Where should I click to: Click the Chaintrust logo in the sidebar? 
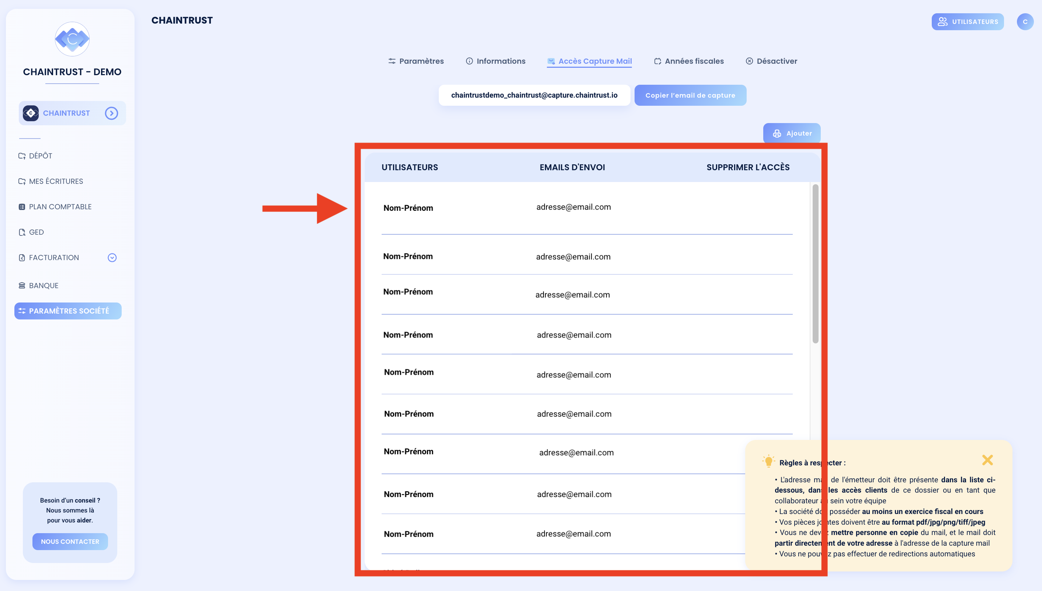(72, 39)
